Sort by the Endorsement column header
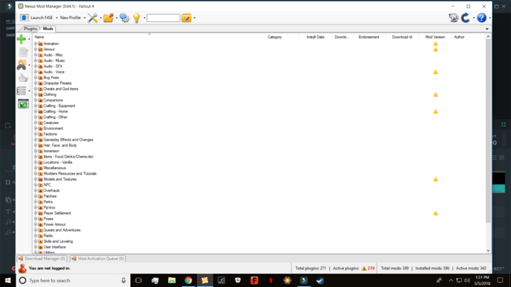The height and width of the screenshot is (287, 511). tap(369, 37)
